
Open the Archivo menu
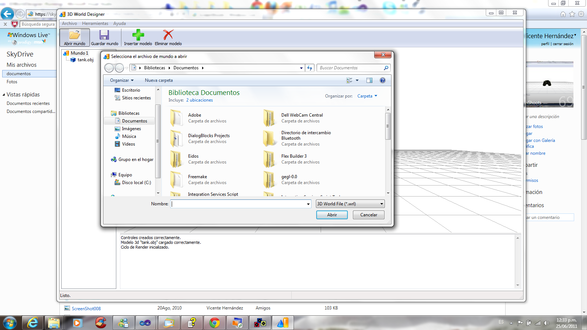click(69, 23)
